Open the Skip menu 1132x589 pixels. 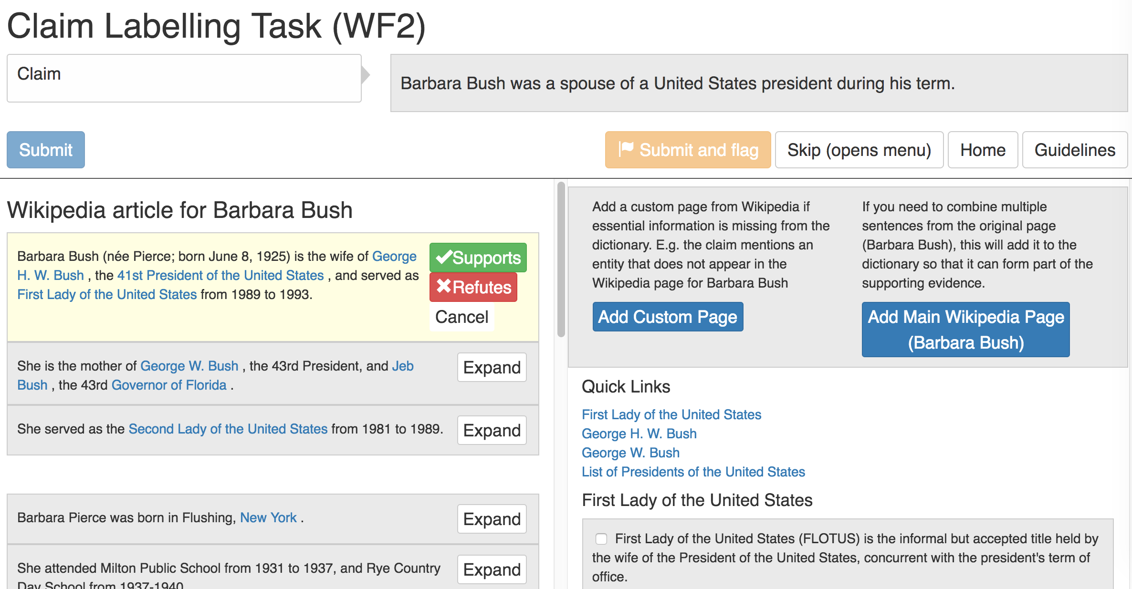coord(859,150)
